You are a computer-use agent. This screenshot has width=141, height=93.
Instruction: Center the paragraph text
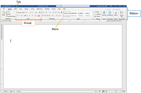click(x=45, y=16)
